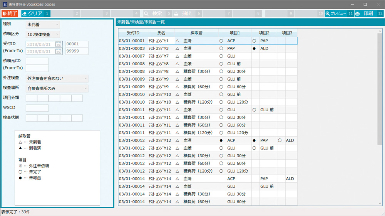Click the 採取管 column header
Image resolution: width=385 pixels, height=216 pixels.
(196, 33)
